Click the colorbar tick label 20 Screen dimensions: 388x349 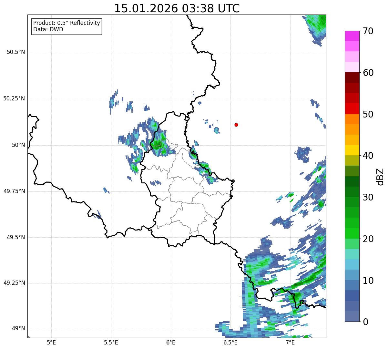tap(368, 239)
